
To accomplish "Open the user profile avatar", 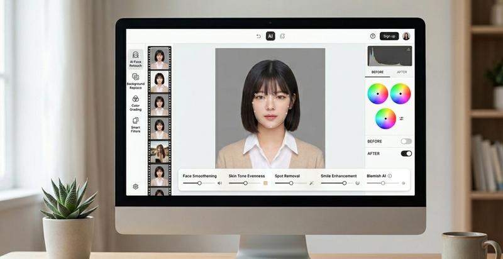I will click(406, 36).
